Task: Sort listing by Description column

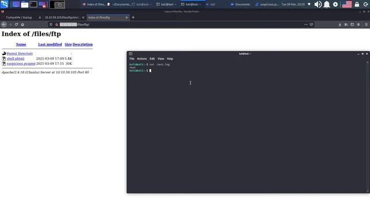Action: coord(83,44)
